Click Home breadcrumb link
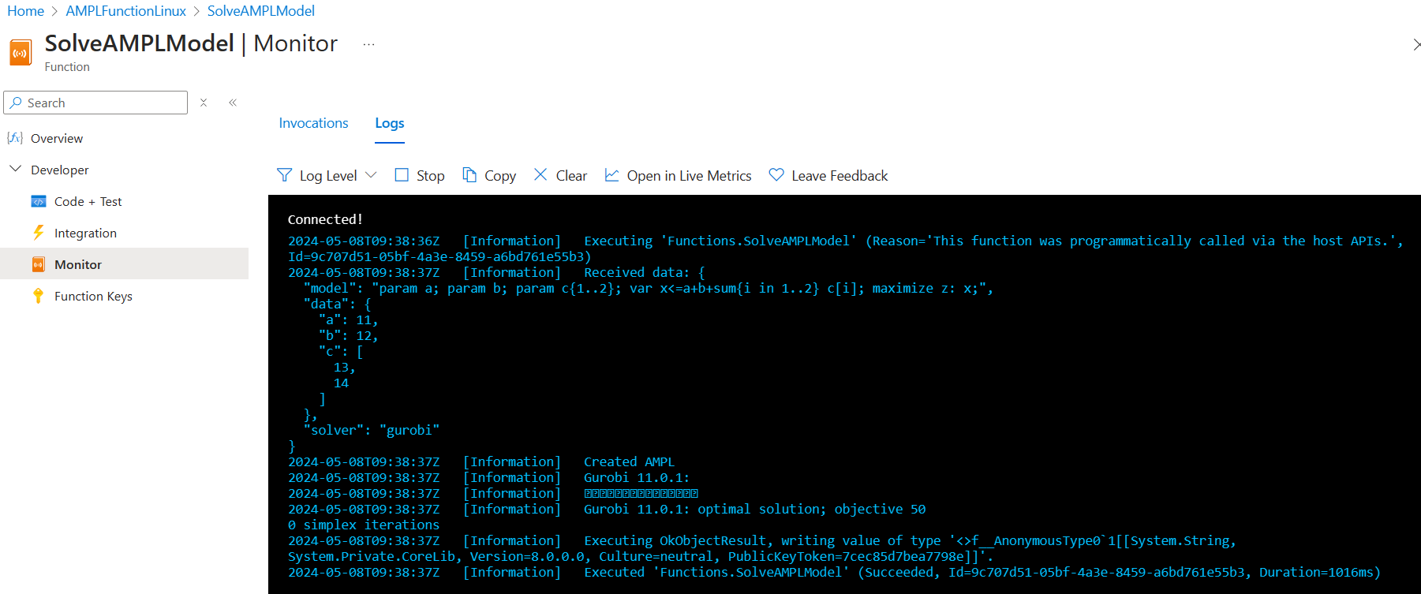The image size is (1421, 594). 25,11
